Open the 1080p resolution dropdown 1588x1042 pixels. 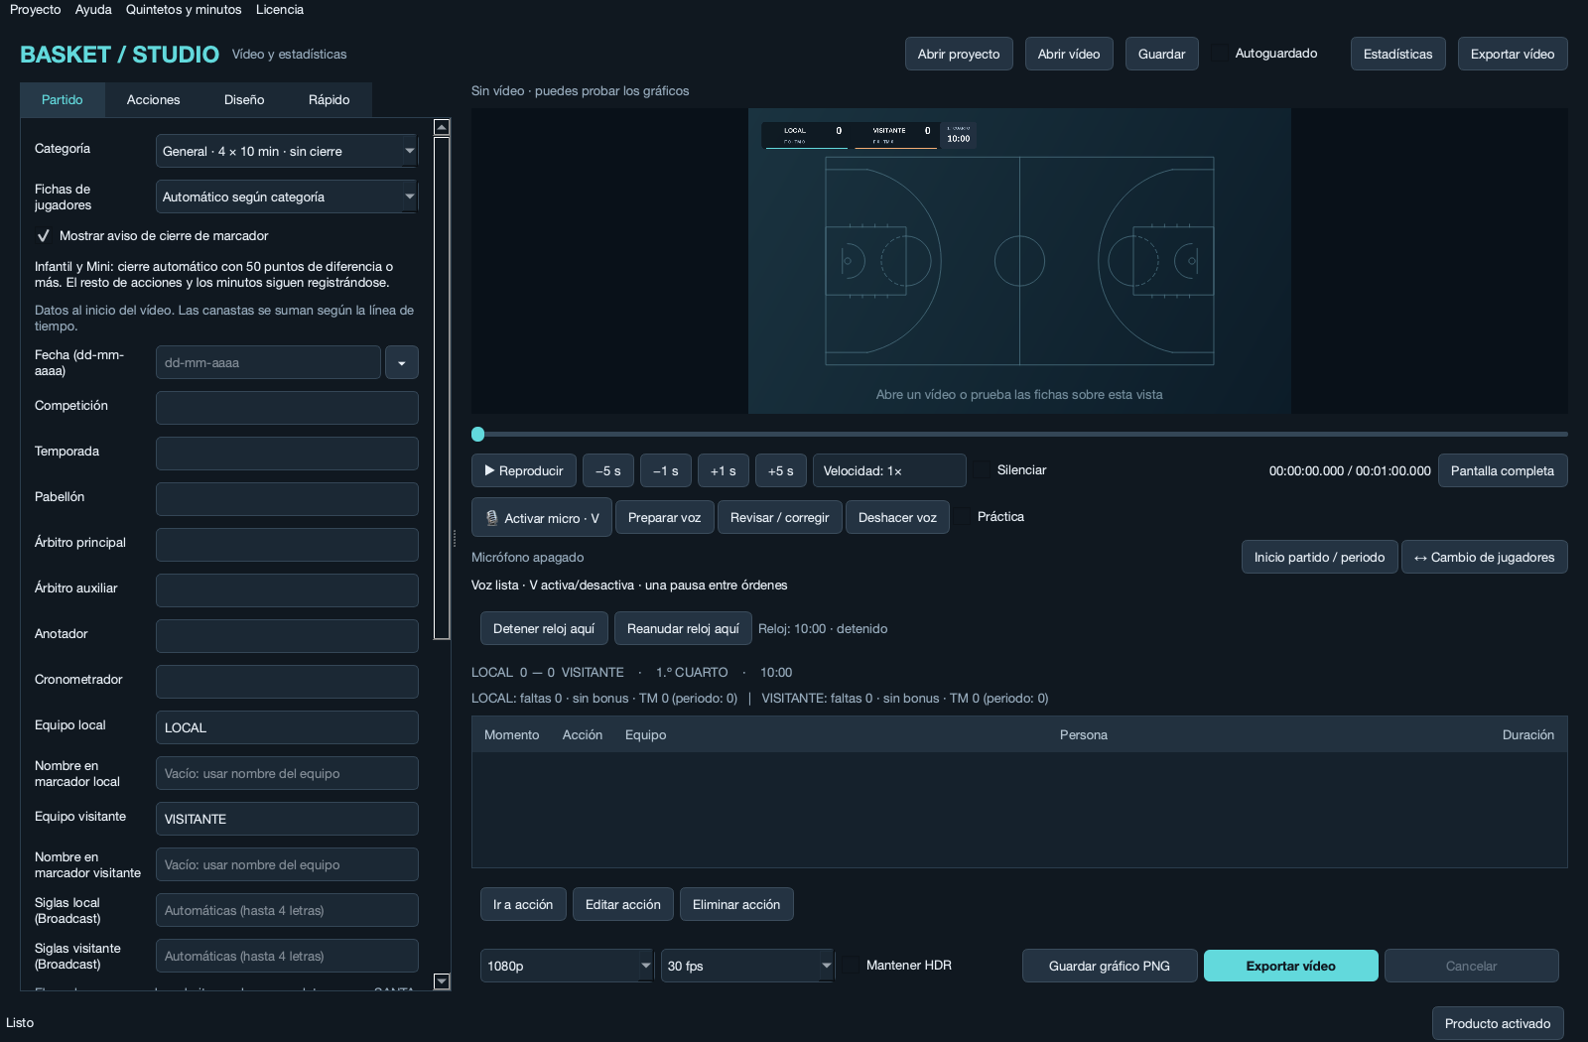coord(567,966)
